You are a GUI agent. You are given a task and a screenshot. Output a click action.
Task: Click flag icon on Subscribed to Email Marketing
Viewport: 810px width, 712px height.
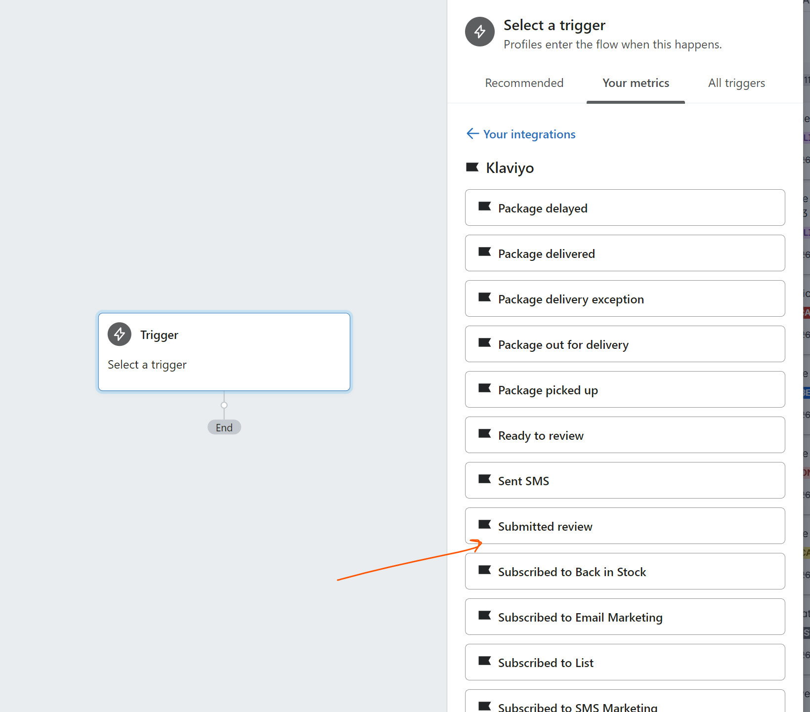(x=484, y=615)
